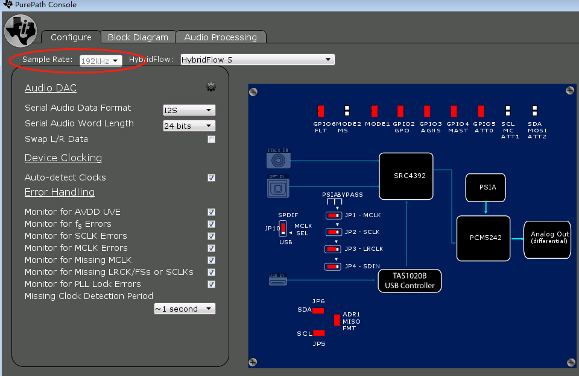Select the TAS1020B USB Controller block
The width and height of the screenshot is (579, 376).
click(410, 280)
